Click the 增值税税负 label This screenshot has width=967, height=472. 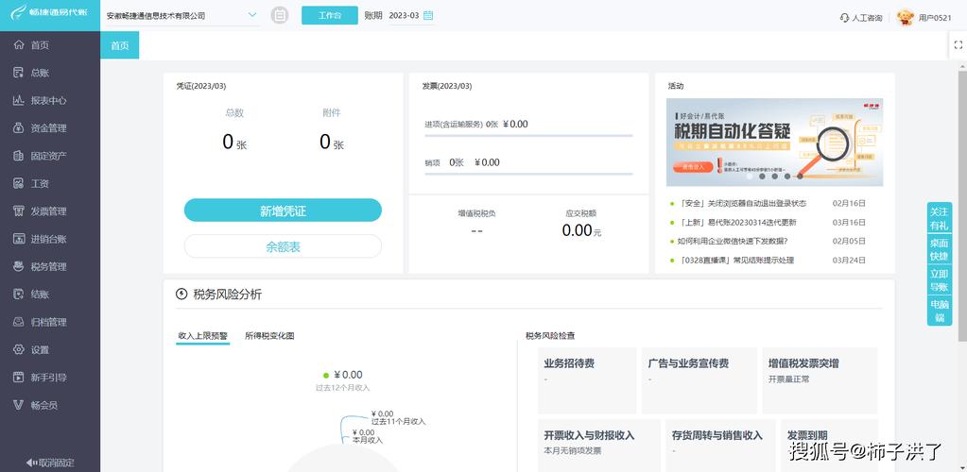coord(476,213)
